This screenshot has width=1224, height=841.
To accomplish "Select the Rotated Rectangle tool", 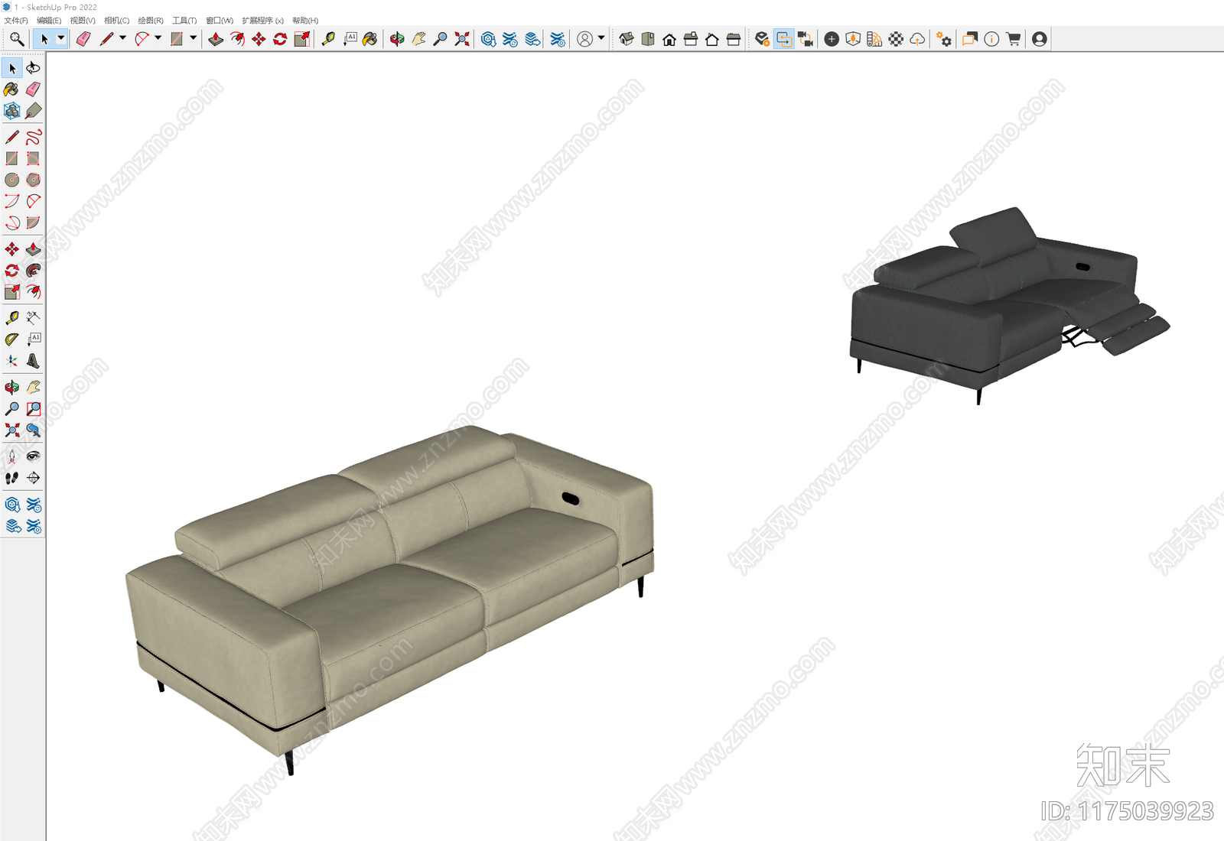I will [33, 158].
